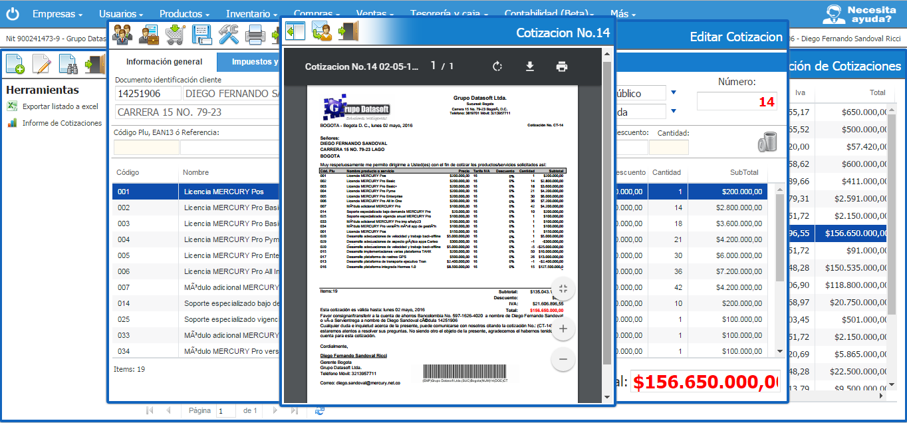907x423 pixels.
Task: Click the seller with briefcase icon
Action: coord(149,34)
